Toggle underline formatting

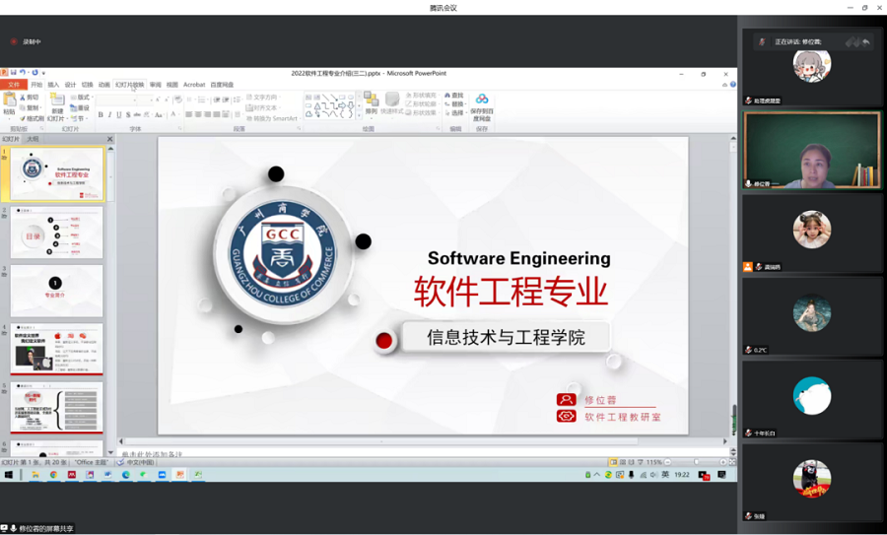118,115
